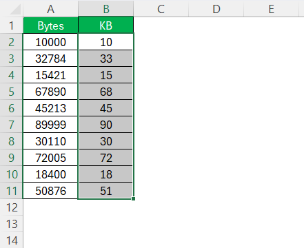Click KB cell with value 45
The image size is (304, 248).
coord(106,108)
